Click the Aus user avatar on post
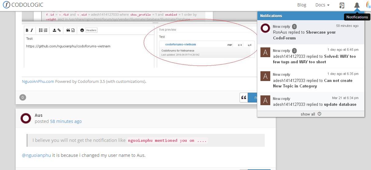Viewport: 371px width, 170px height. coord(26,118)
